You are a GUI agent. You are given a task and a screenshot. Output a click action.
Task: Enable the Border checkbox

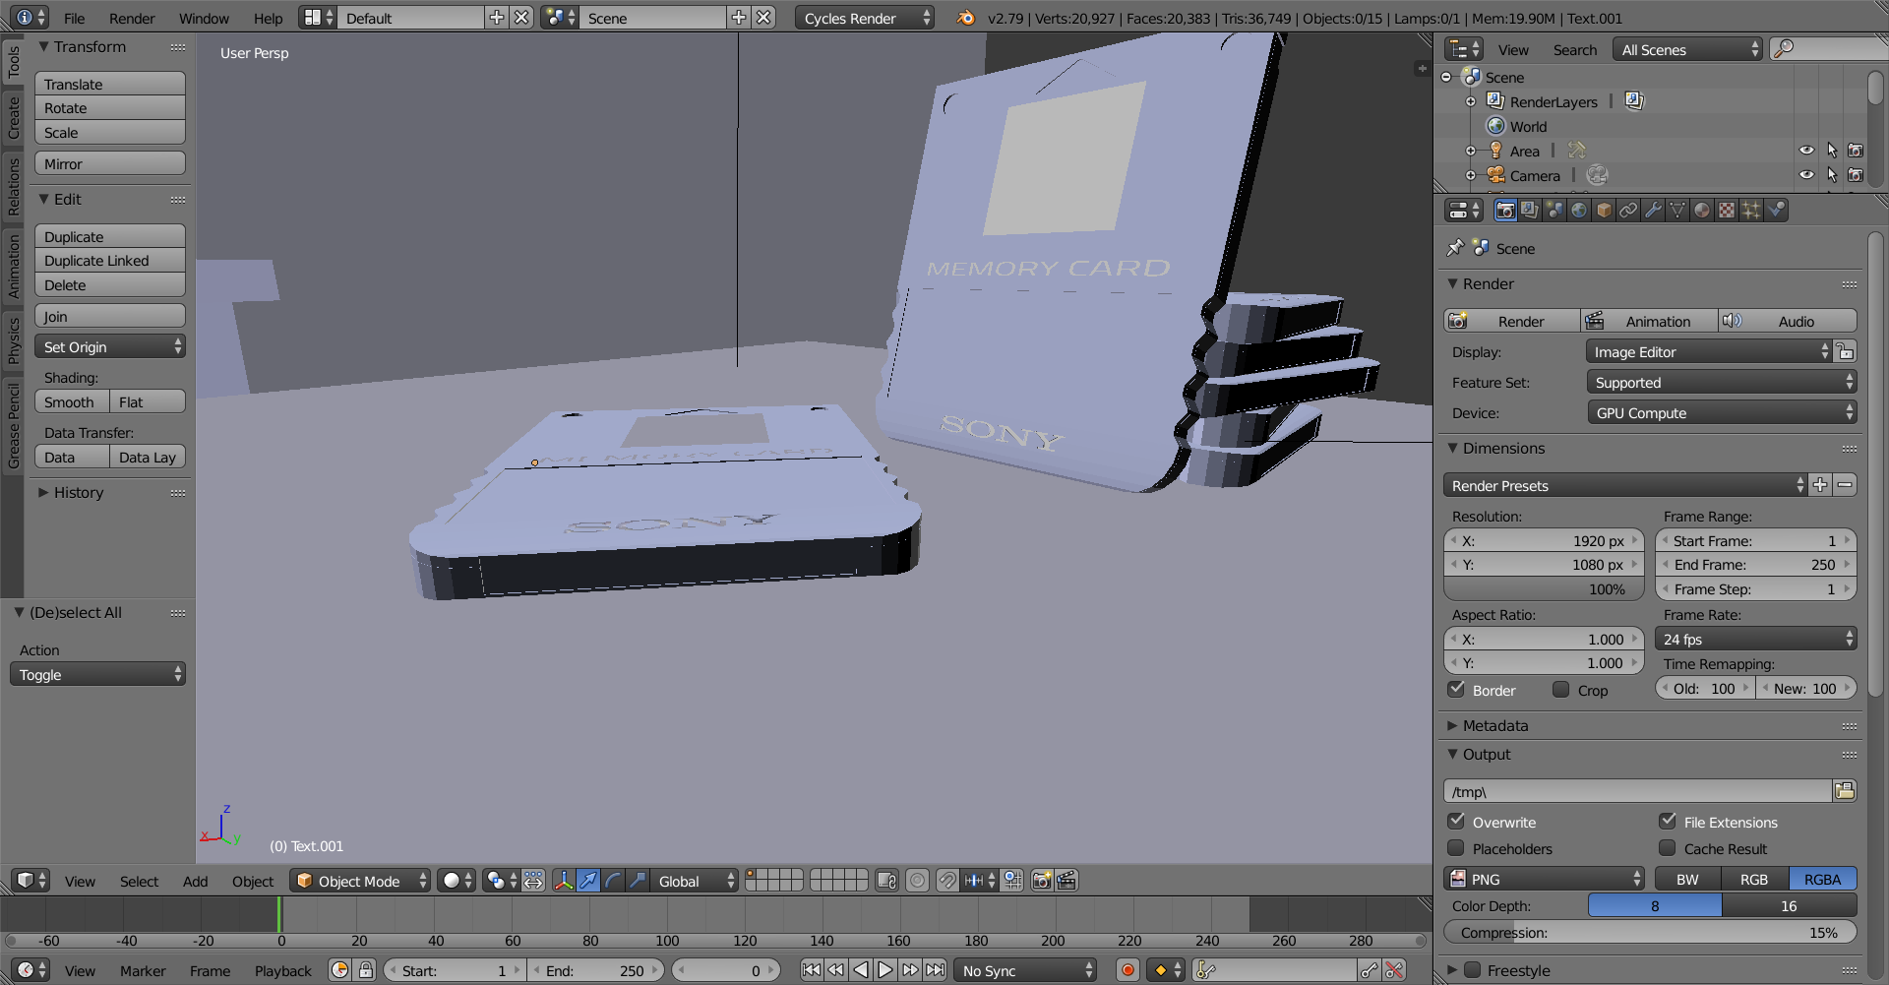[x=1457, y=689]
